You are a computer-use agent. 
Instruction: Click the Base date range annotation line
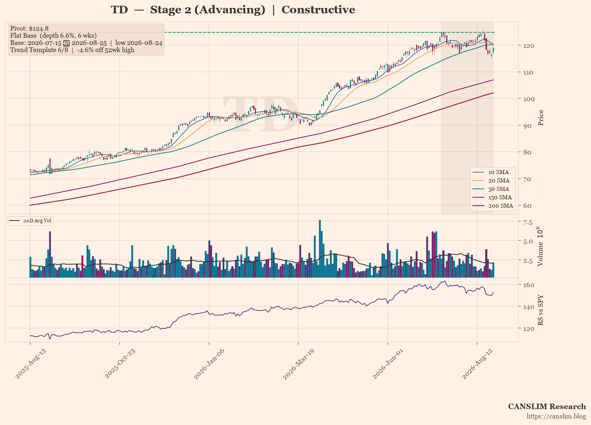tap(86, 43)
